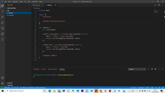Image resolution: width=165 pixels, height=93 pixels.
Task: Split the editor to the right
Action: (x=159, y=5)
